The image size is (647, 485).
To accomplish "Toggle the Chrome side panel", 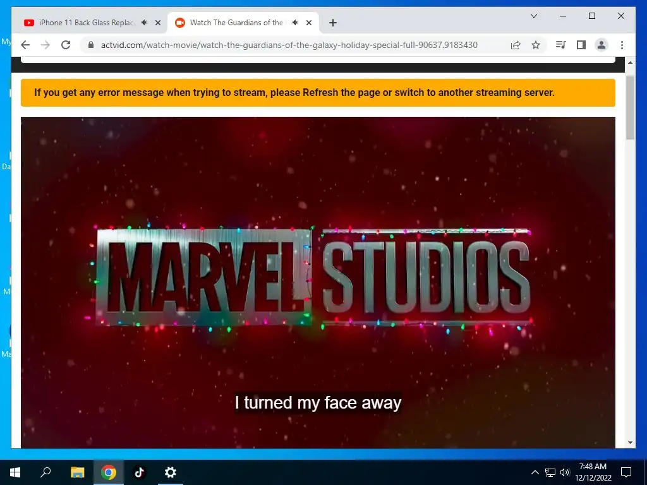I will click(x=581, y=45).
